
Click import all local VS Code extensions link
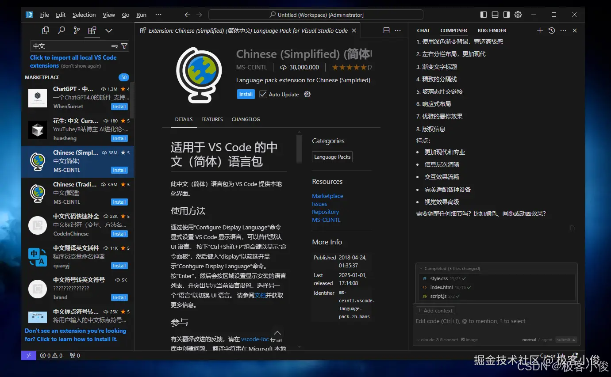pos(73,61)
